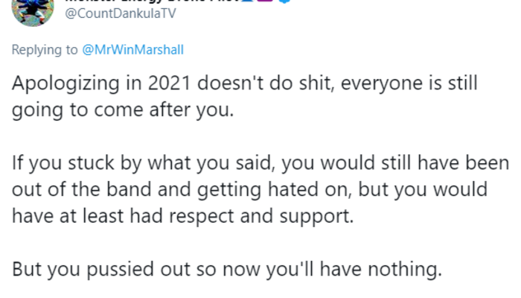Click the "Replying to" label text

click(x=42, y=51)
